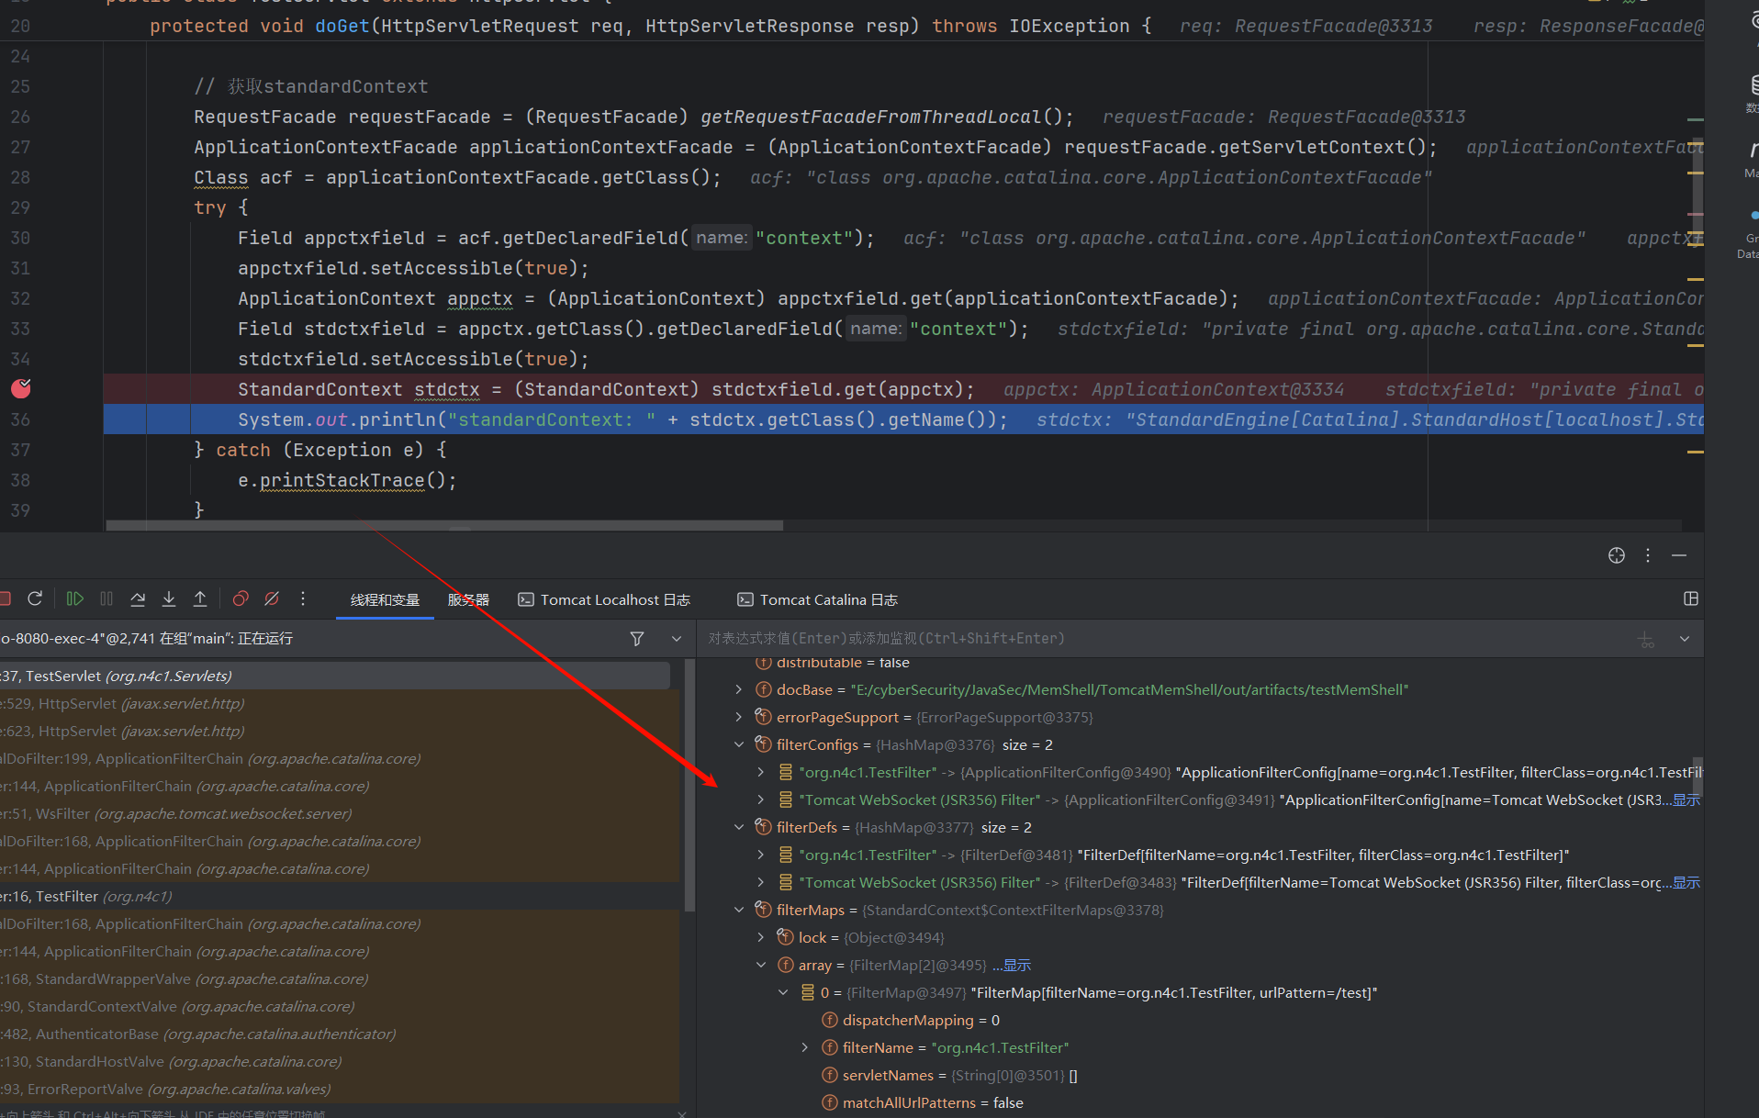Click the Resume Program debugger icon

tap(75, 599)
